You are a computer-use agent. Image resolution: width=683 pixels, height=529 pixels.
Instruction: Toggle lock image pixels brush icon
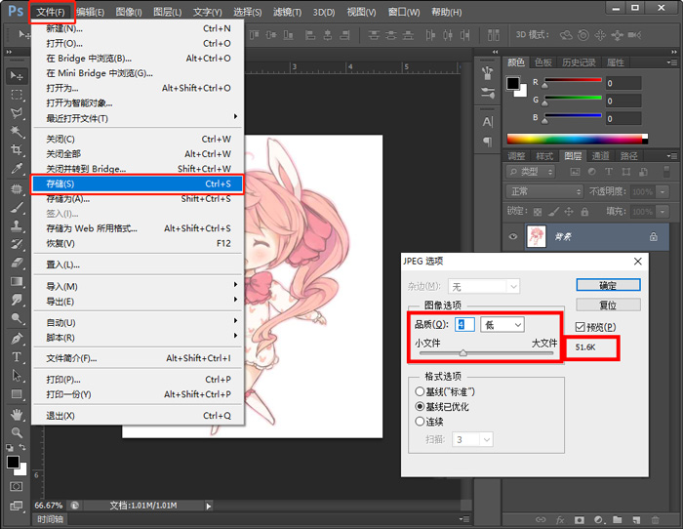click(x=553, y=212)
